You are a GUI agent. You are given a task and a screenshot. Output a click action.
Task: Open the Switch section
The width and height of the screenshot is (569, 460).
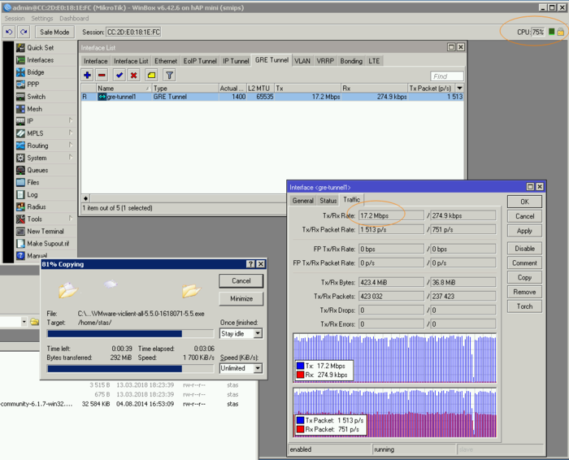(x=36, y=97)
